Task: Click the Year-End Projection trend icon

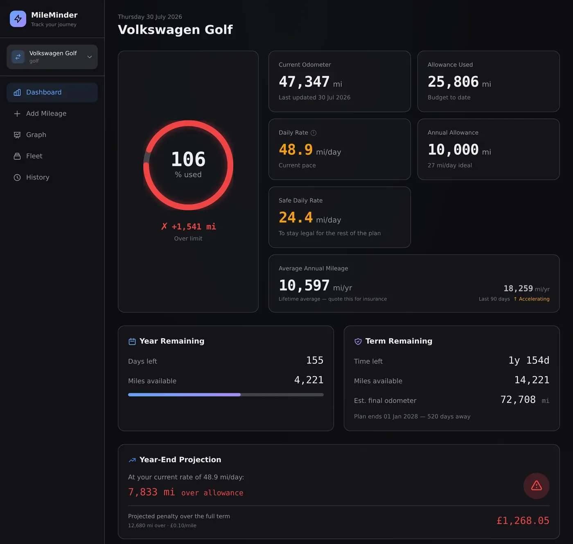Action: 132,460
